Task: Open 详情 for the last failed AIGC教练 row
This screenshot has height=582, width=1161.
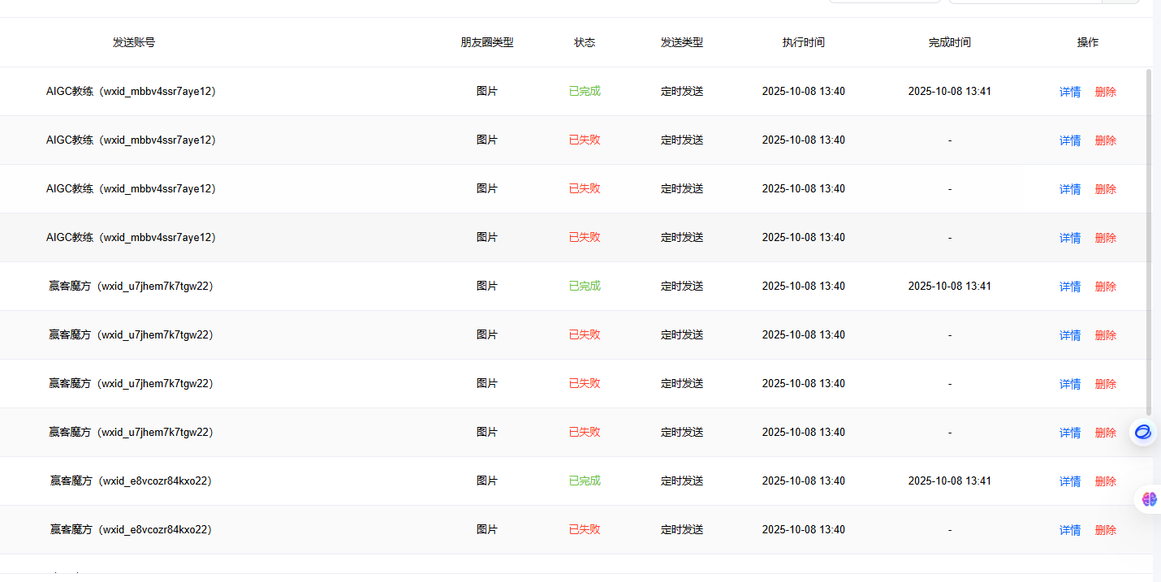Action: coord(1069,238)
